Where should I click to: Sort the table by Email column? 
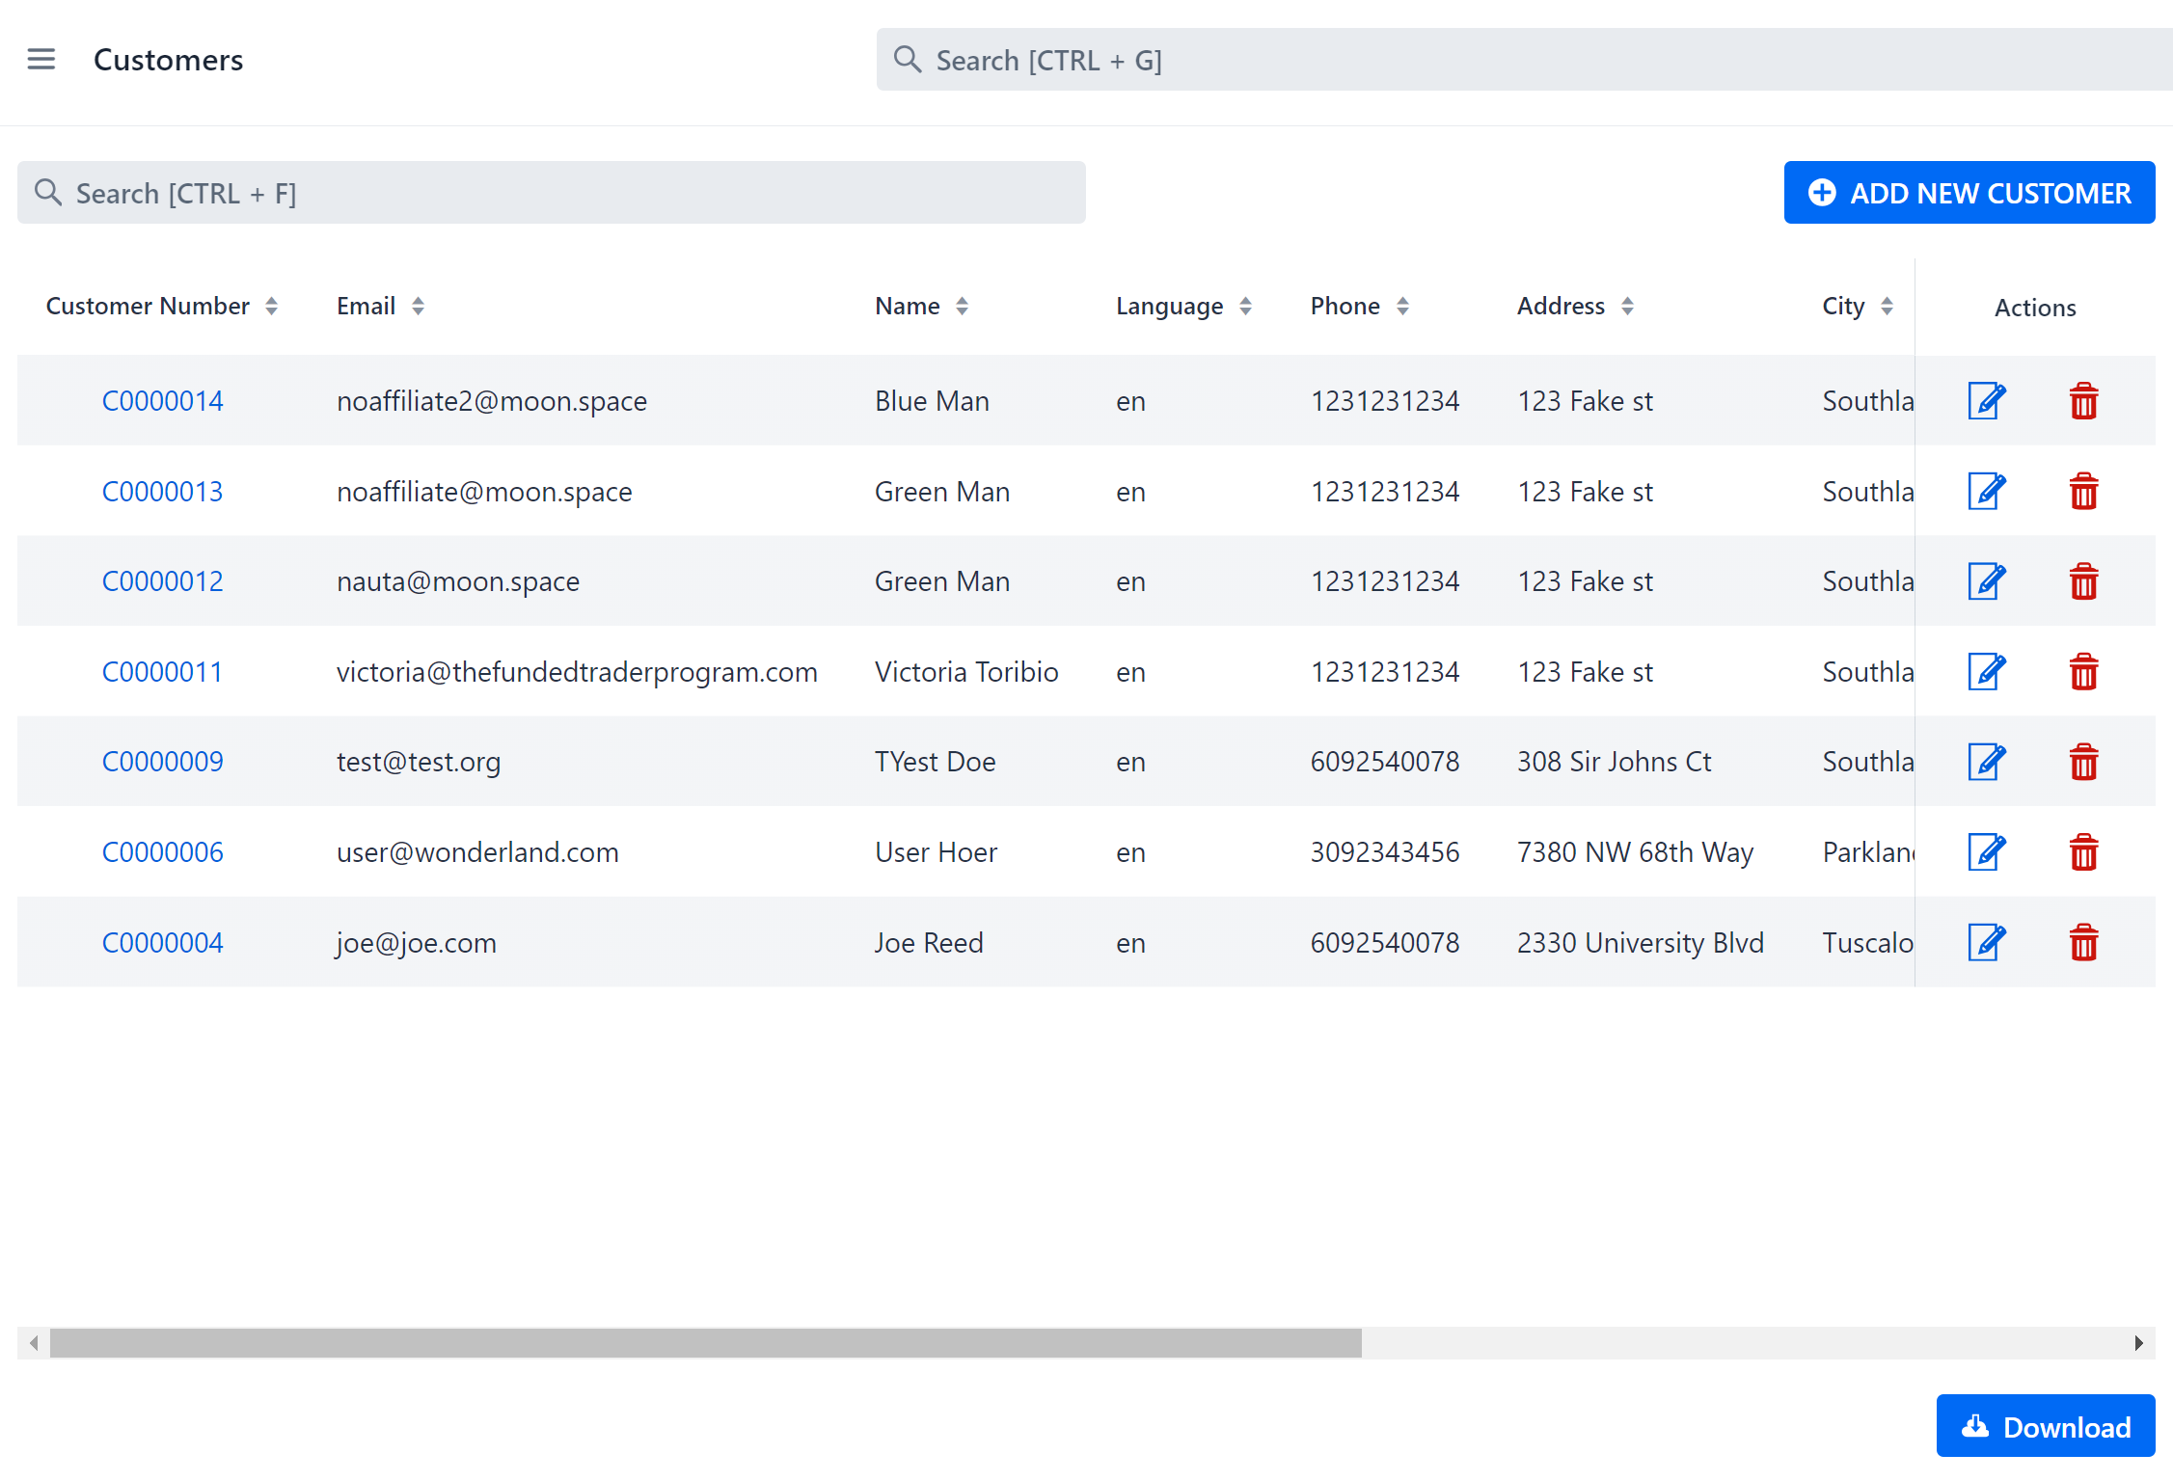tap(418, 305)
